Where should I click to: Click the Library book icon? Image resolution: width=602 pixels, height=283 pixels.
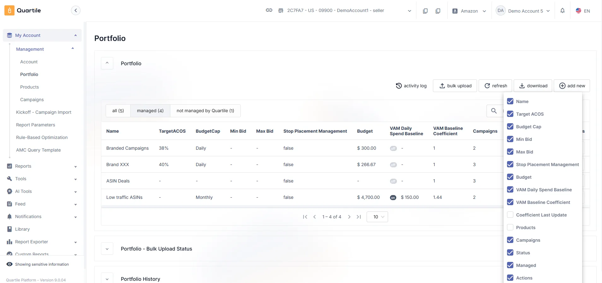pyautogui.click(x=9, y=229)
